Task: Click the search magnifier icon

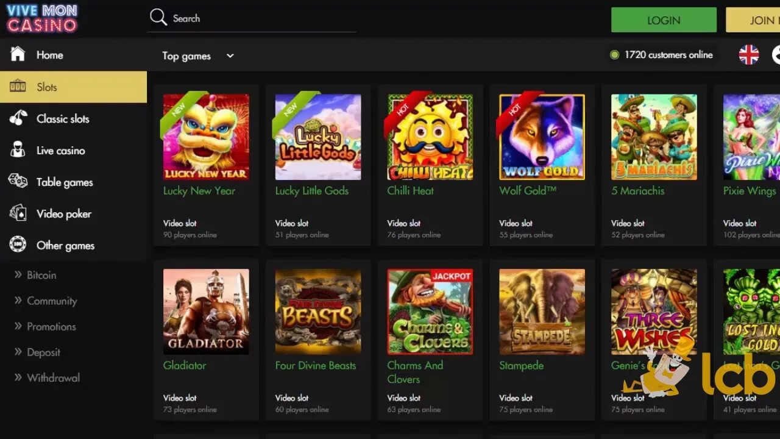Action: [x=158, y=18]
